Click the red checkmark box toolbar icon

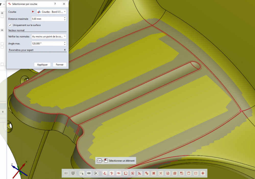pyautogui.click(x=168, y=173)
